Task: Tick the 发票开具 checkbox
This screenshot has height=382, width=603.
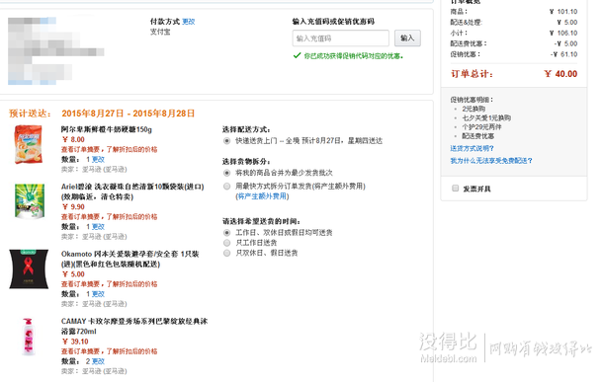Action: pos(456,189)
